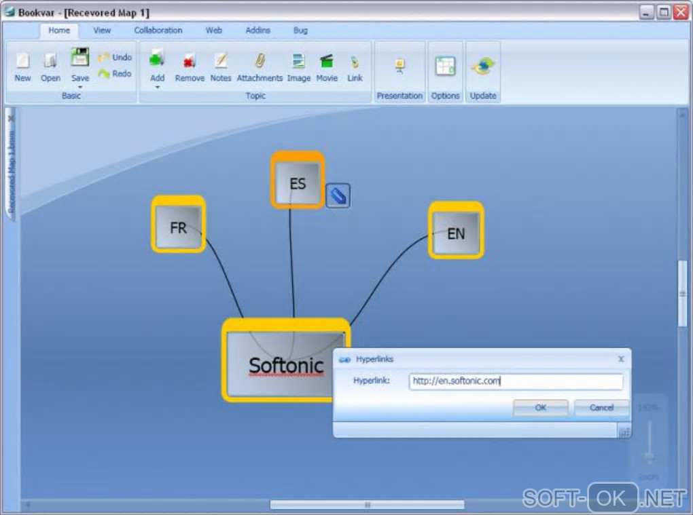The image size is (693, 515).
Task: Open the Bug tab
Action: click(300, 31)
